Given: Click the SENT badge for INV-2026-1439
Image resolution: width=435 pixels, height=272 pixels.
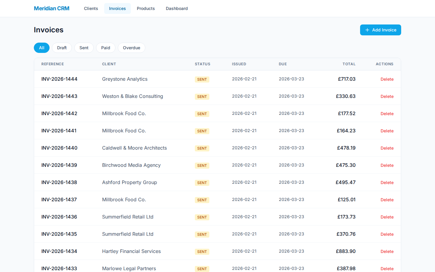Looking at the screenshot, I should [202, 166].
